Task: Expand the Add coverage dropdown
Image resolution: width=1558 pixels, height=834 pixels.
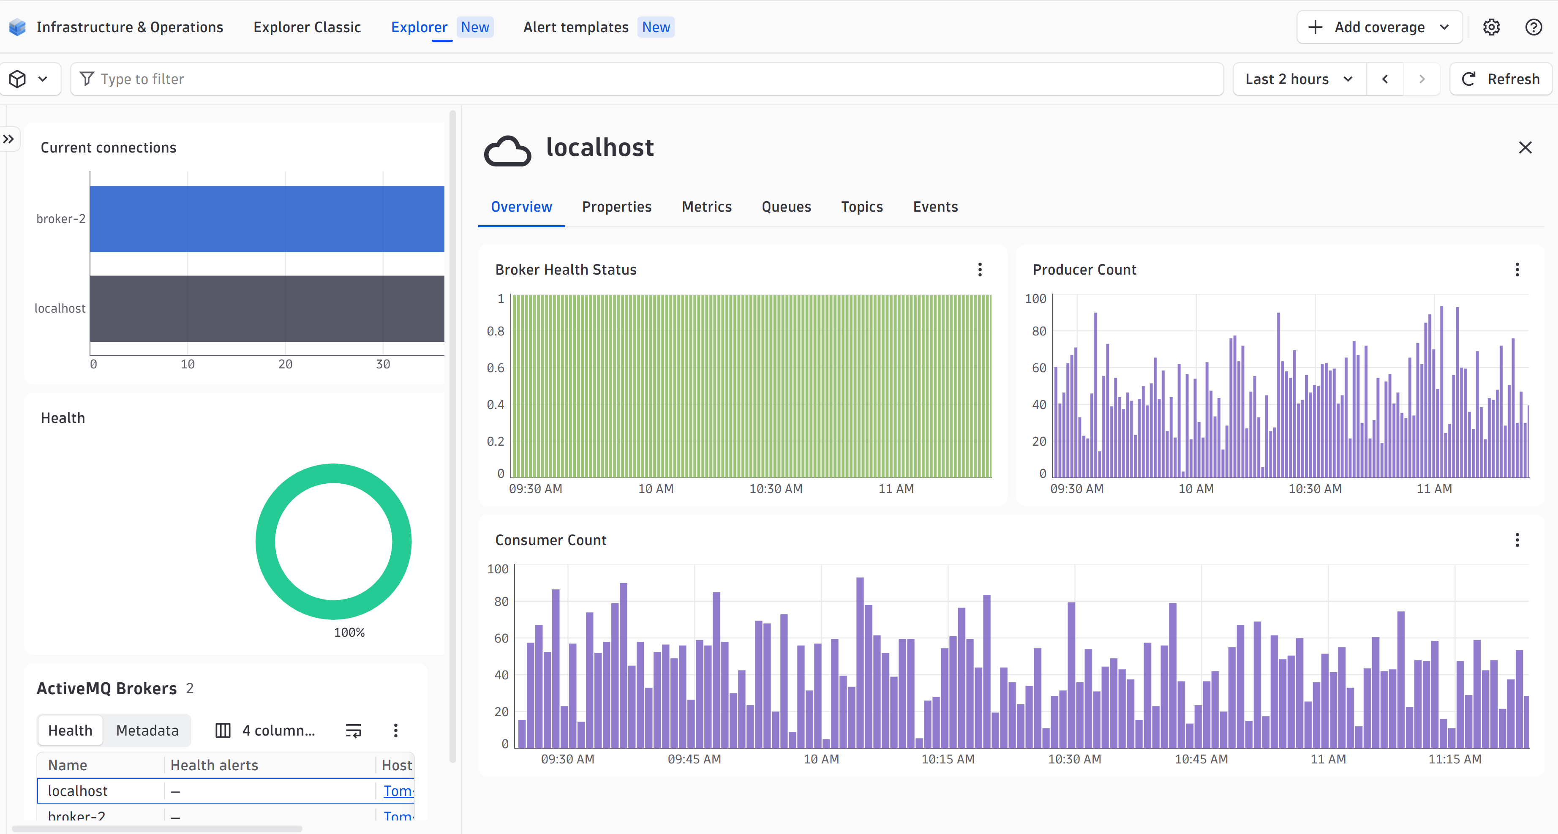Action: click(1380, 27)
